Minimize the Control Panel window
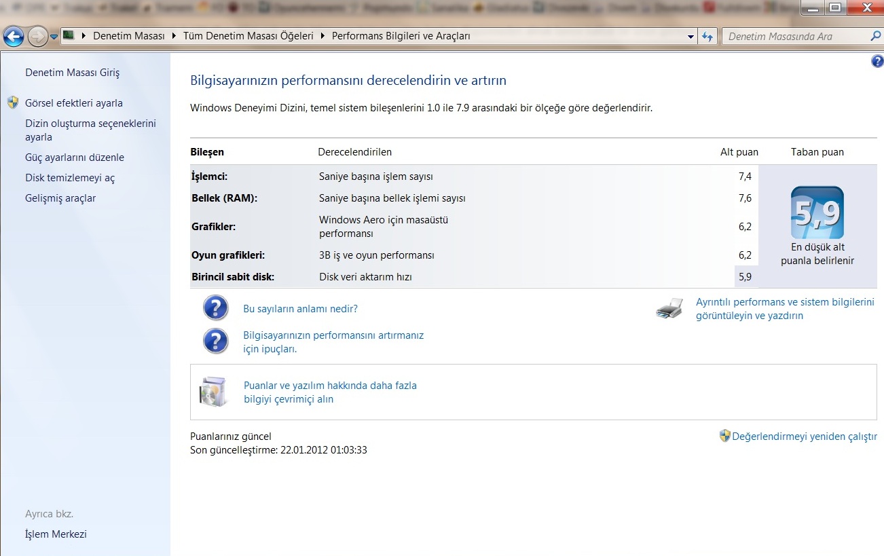The height and width of the screenshot is (556, 884). point(812,8)
